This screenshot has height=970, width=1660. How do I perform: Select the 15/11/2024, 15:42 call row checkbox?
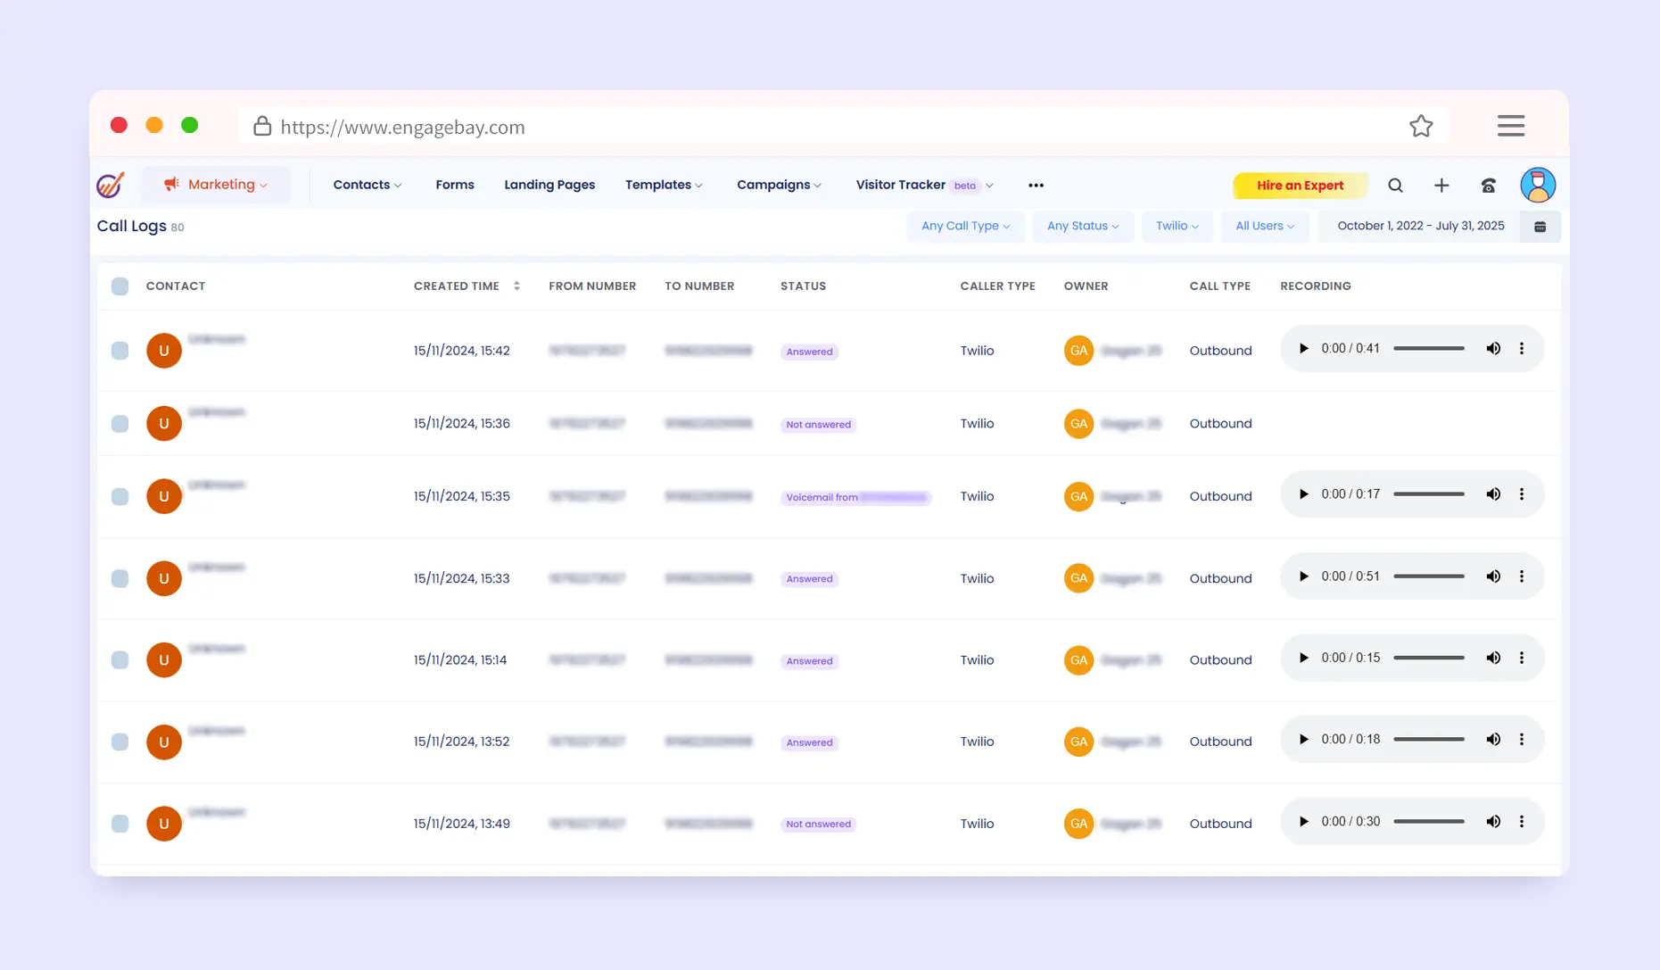120,351
